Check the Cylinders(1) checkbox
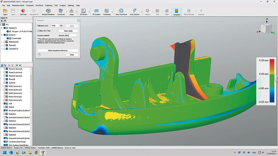278x156 pixels. click(5, 49)
